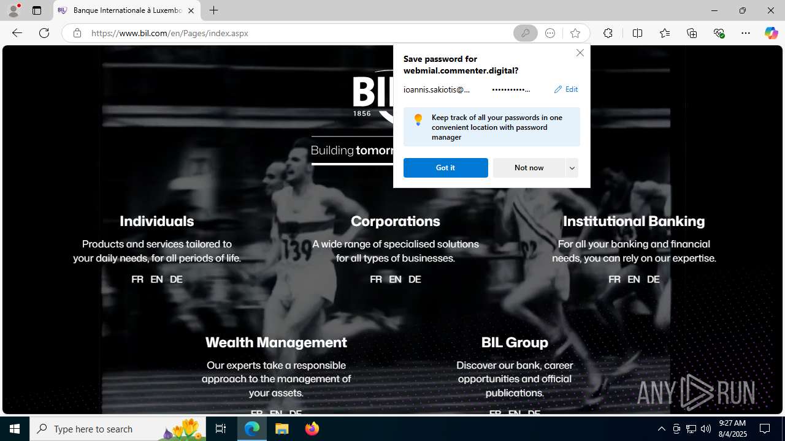This screenshot has width=785, height=441.
Task: Expand the Not now dropdown arrow
Action: [572, 168]
